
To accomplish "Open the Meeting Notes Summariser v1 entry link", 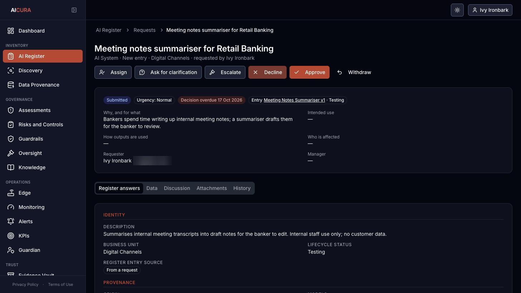I will 294,100.
